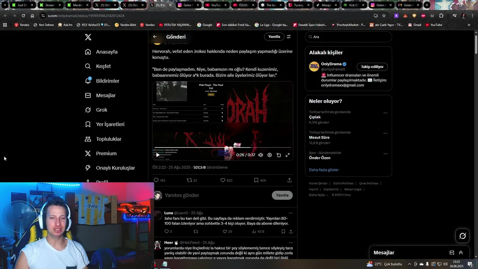Open Luna's profile name link

coord(168,213)
